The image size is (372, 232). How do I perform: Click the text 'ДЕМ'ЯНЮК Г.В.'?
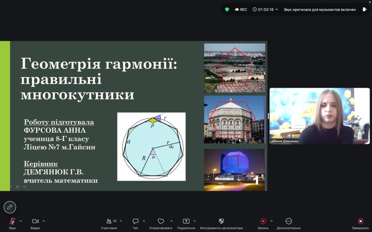pos(53,172)
